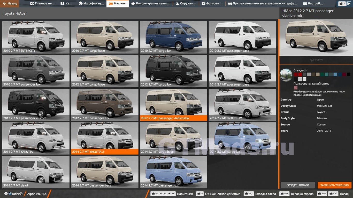Screen dimensions: 353x198
Task: Select the 2014 2.7 MT passenger lux van
Action: 173,172
